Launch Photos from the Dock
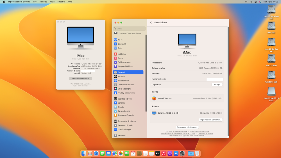 point(121,153)
